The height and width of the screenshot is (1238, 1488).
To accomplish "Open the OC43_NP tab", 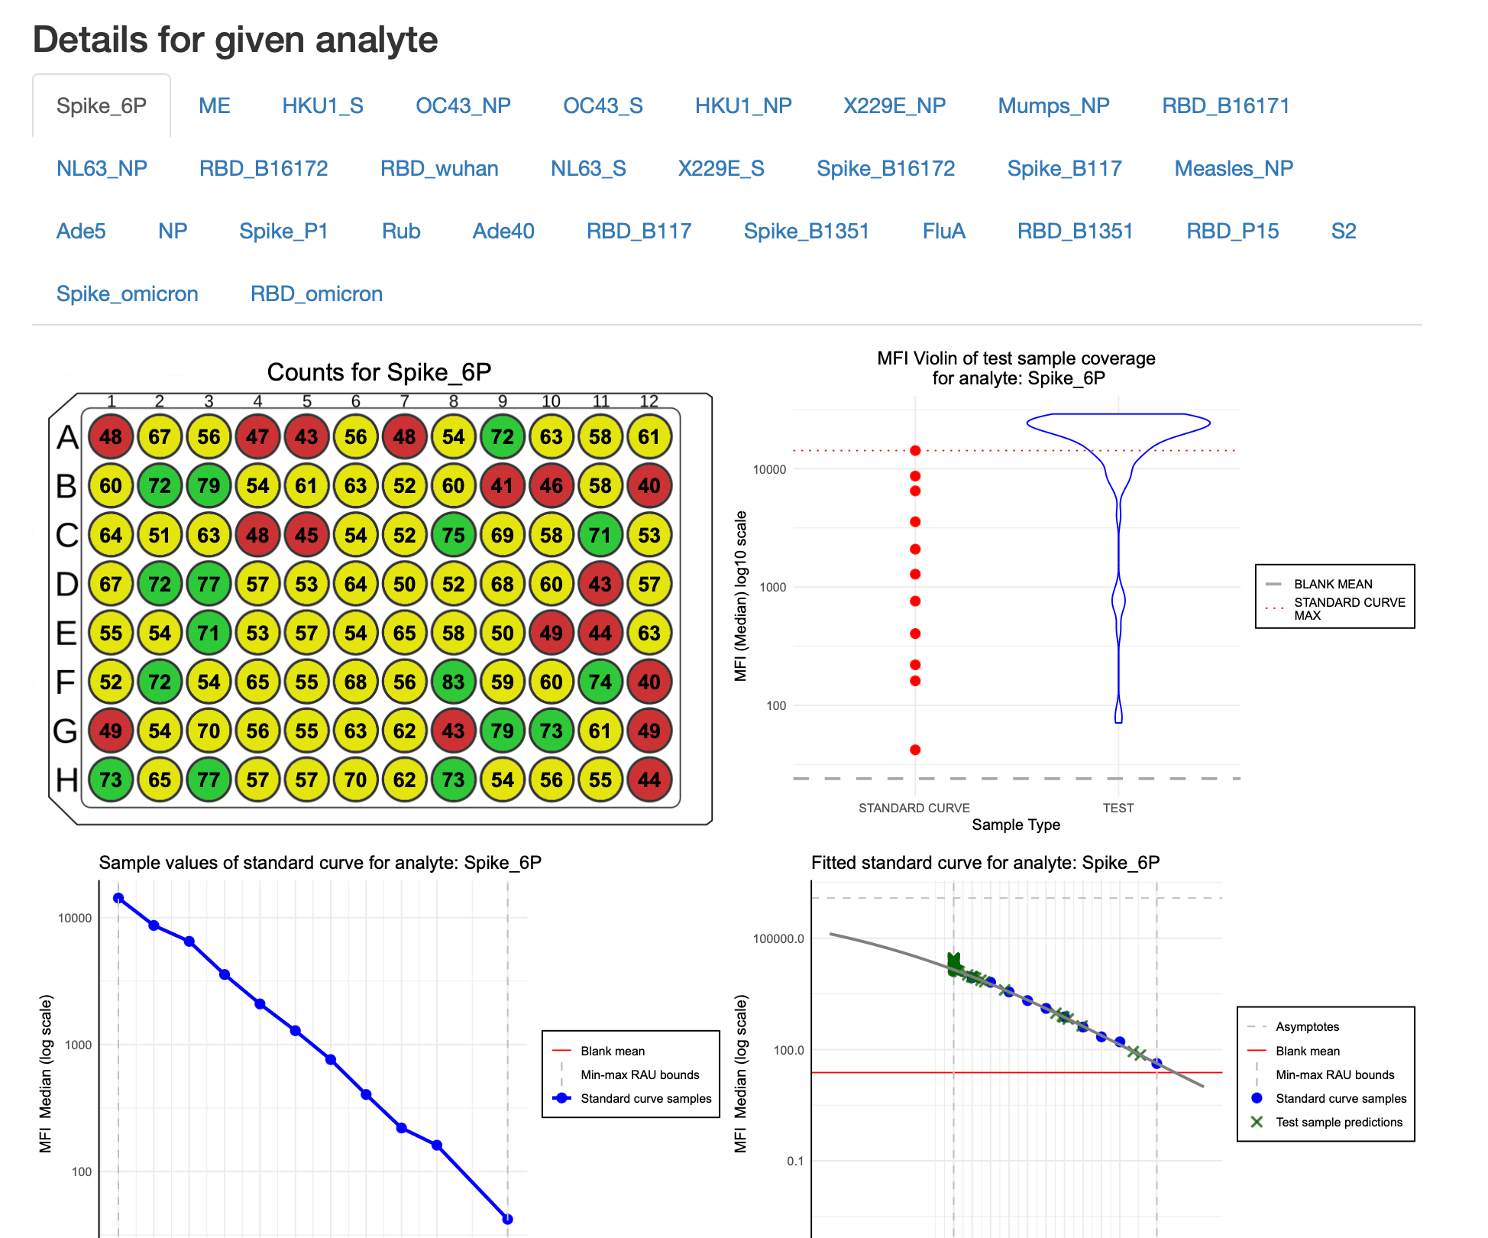I will coord(464,105).
